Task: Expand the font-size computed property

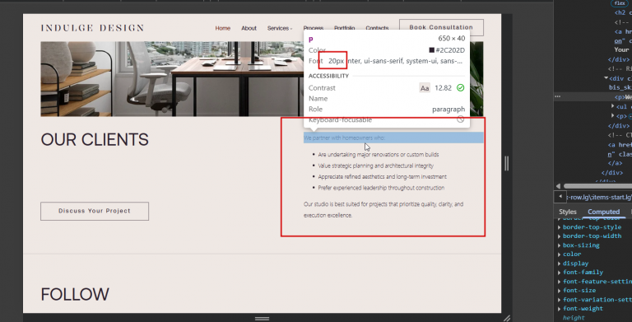Action: (x=560, y=291)
